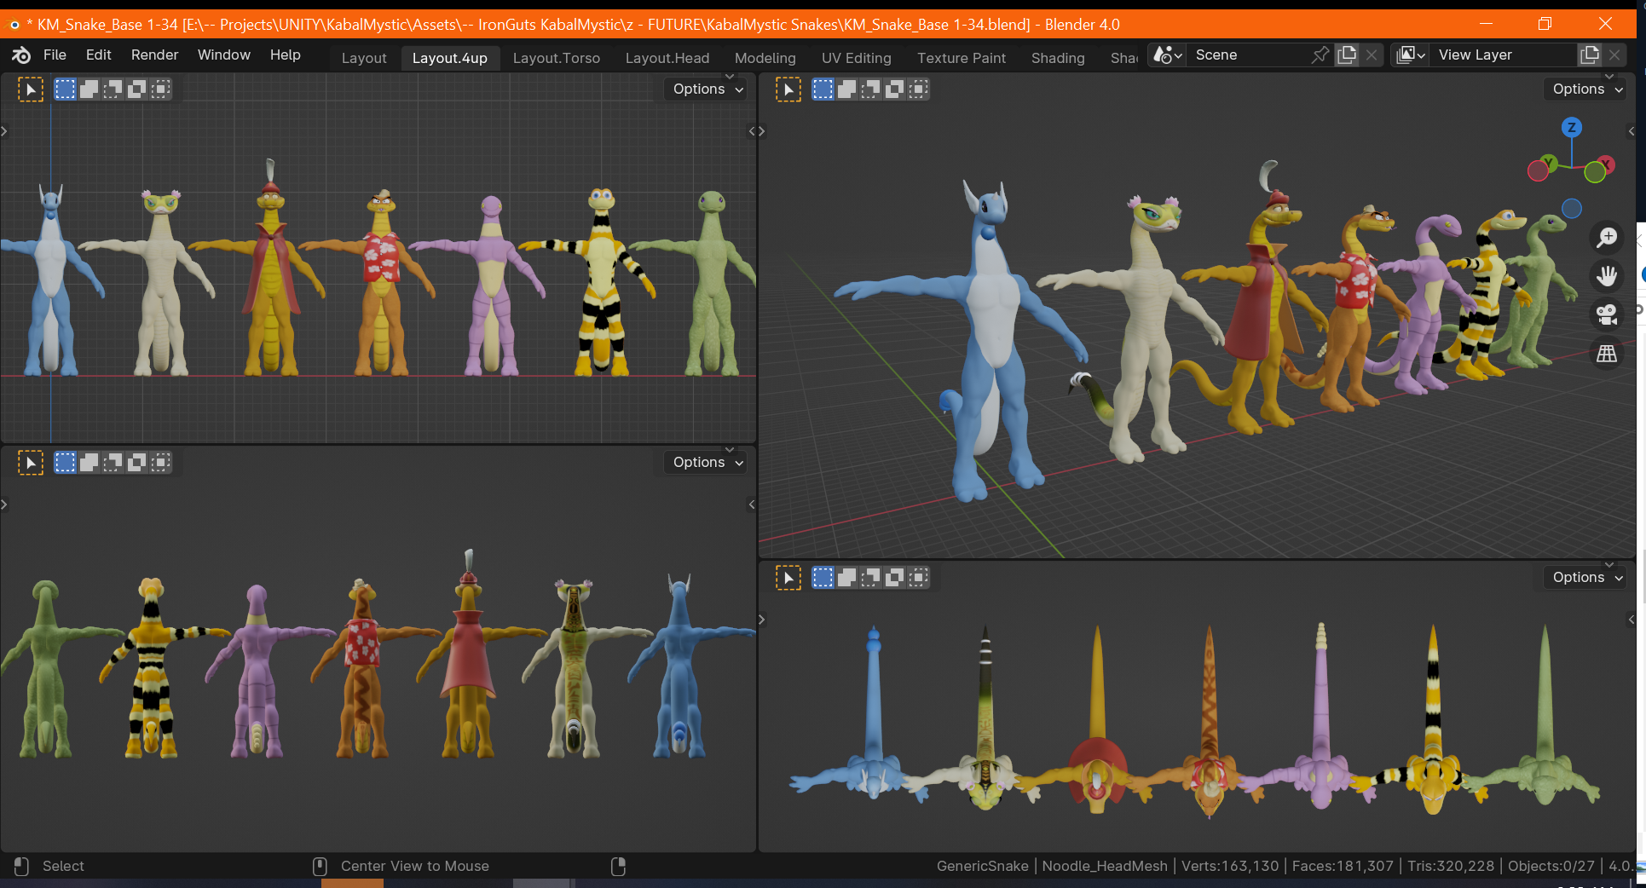Open the File menu
Viewport: 1646px width, 888px height.
click(55, 55)
